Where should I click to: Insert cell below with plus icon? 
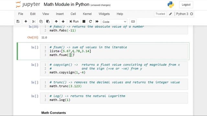(x=26, y=22)
